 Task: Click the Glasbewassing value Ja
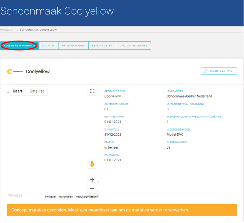169,148
